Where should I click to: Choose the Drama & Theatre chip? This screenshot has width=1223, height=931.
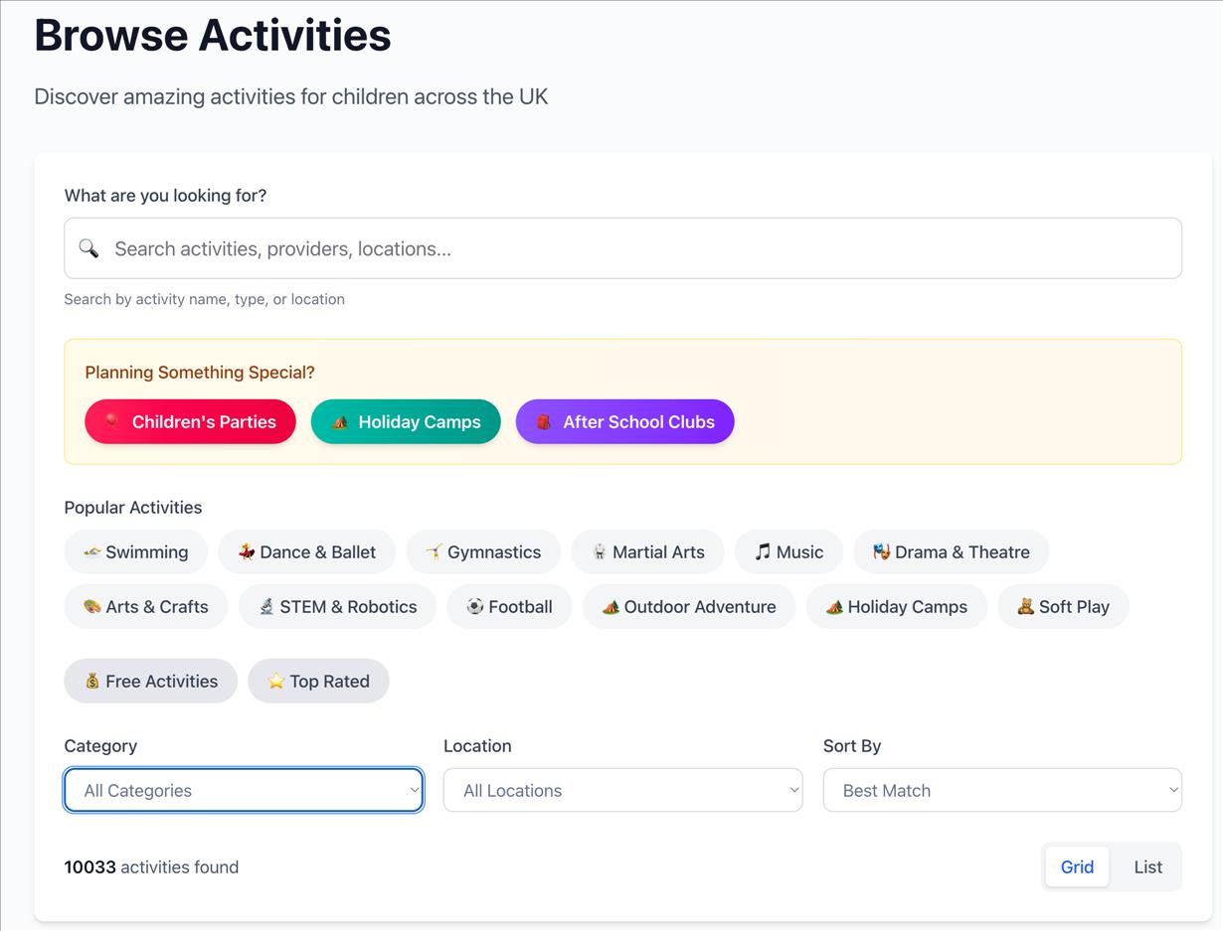[x=951, y=551]
